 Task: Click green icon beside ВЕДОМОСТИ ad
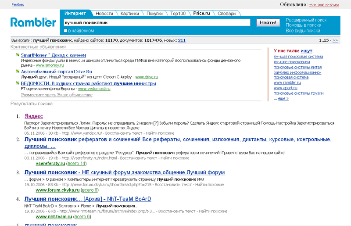click(x=18, y=83)
